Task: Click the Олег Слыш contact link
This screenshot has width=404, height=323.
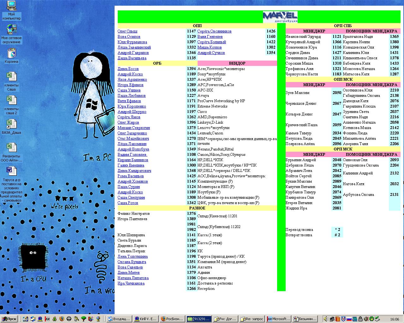Action: tap(127, 31)
